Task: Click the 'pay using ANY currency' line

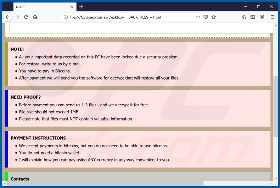Action: [95, 160]
